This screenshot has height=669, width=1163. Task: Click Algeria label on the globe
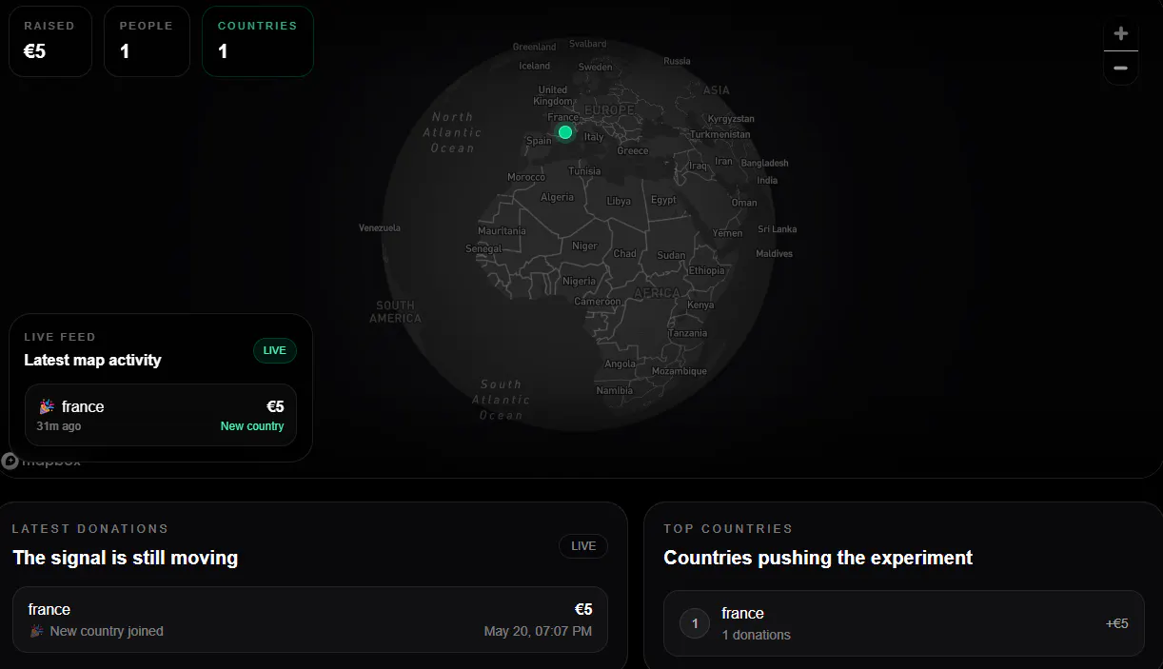[x=557, y=197]
